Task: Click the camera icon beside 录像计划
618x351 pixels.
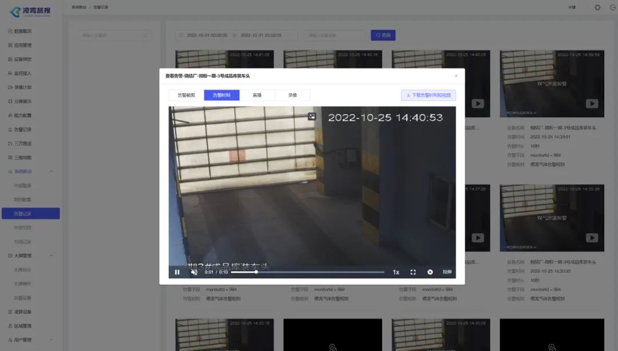Action: tap(10, 87)
